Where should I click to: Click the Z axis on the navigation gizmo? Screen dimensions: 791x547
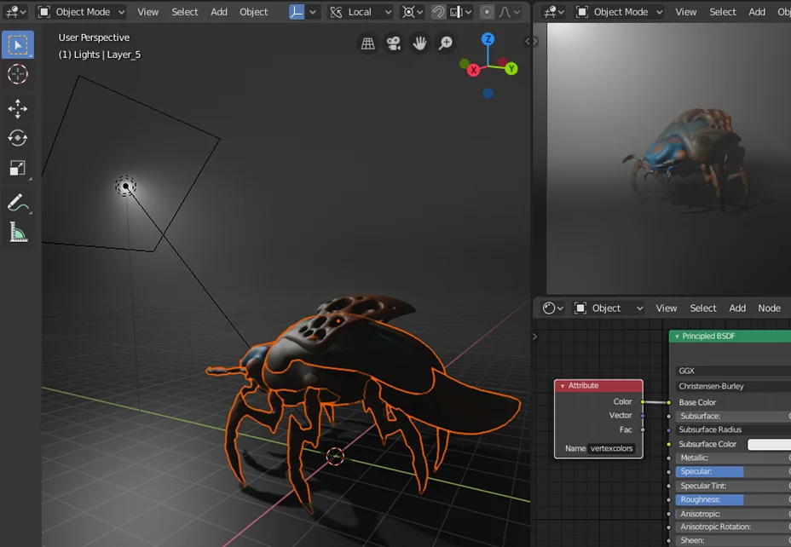[x=487, y=38]
